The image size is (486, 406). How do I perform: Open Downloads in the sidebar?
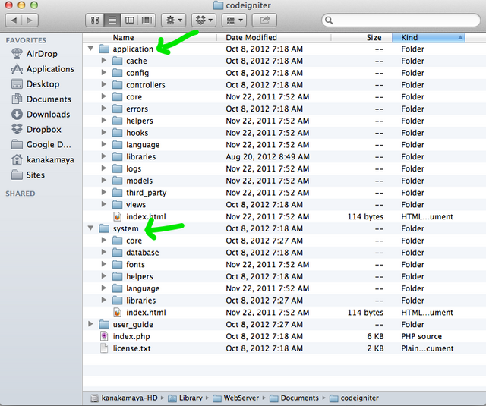point(40,115)
